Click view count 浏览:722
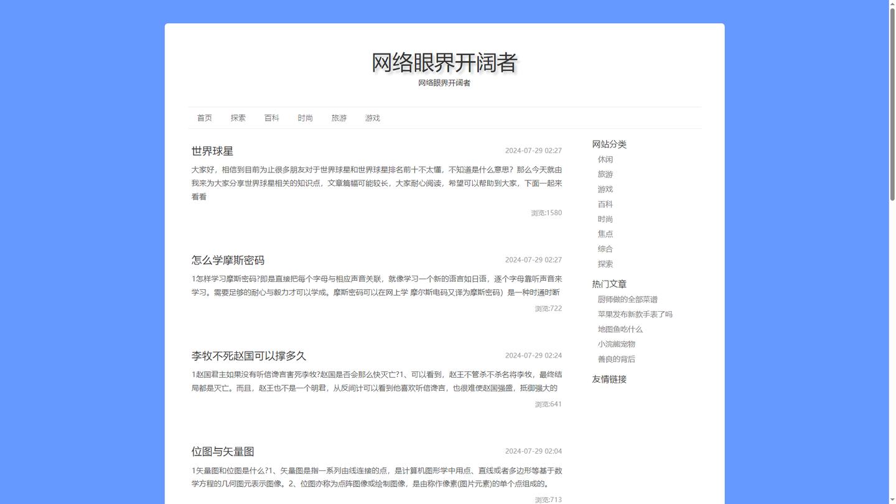 (548, 309)
